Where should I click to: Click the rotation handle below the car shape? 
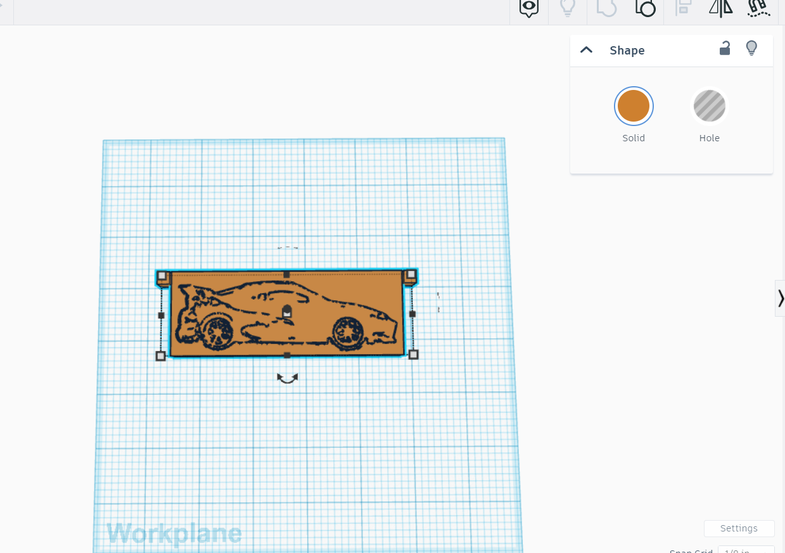286,378
